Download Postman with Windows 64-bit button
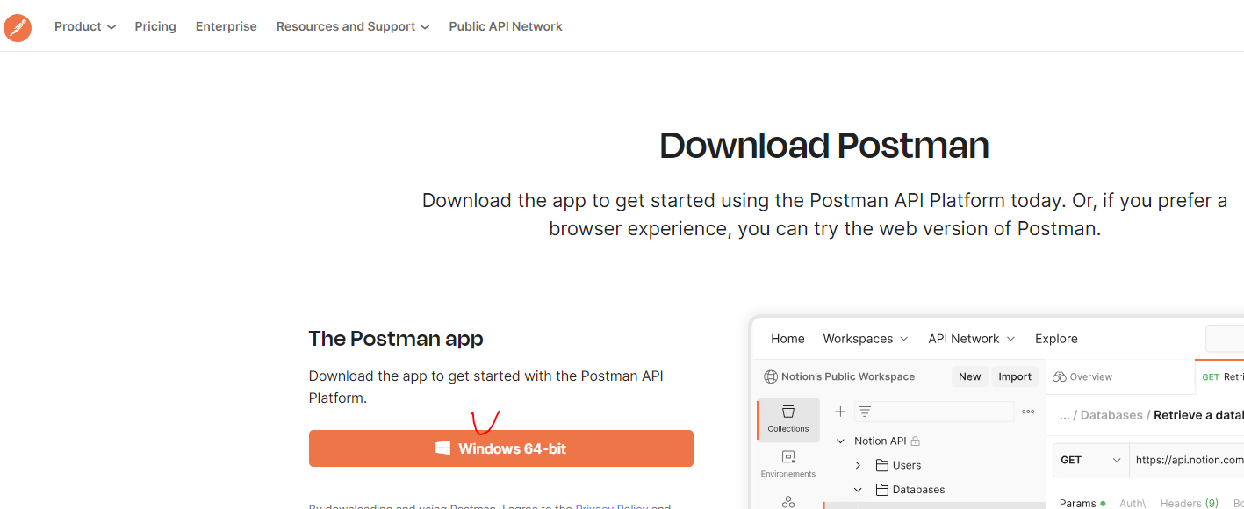 [501, 448]
